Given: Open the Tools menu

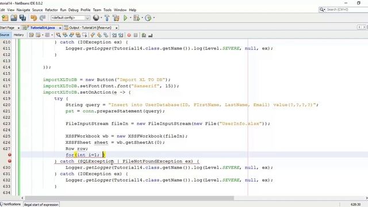Looking at the screenshot, I should [108, 10].
